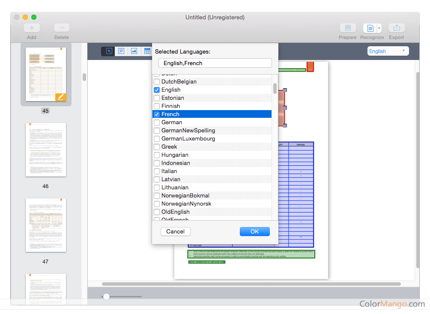
Task: Select the image region tool
Action: point(134,51)
